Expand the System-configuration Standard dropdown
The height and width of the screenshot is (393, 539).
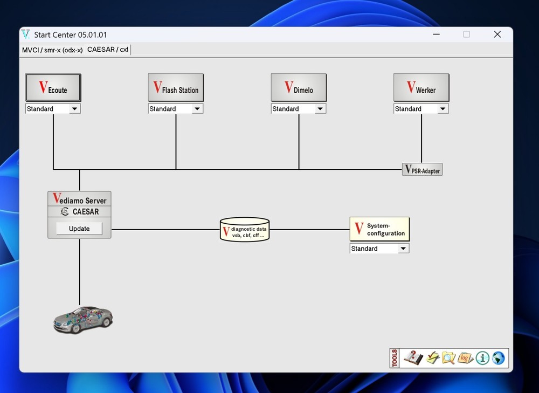tap(403, 249)
